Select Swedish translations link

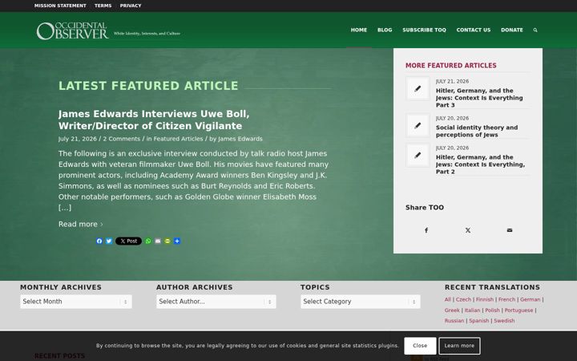pos(504,320)
